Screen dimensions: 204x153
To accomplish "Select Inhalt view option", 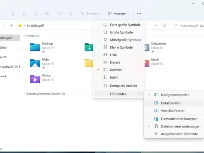I will pyautogui.click(x=119, y=77).
